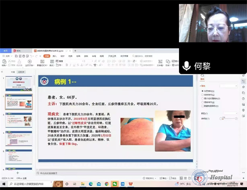
Task: Open the slide Layout (版式) icon
Action: pos(52,61)
